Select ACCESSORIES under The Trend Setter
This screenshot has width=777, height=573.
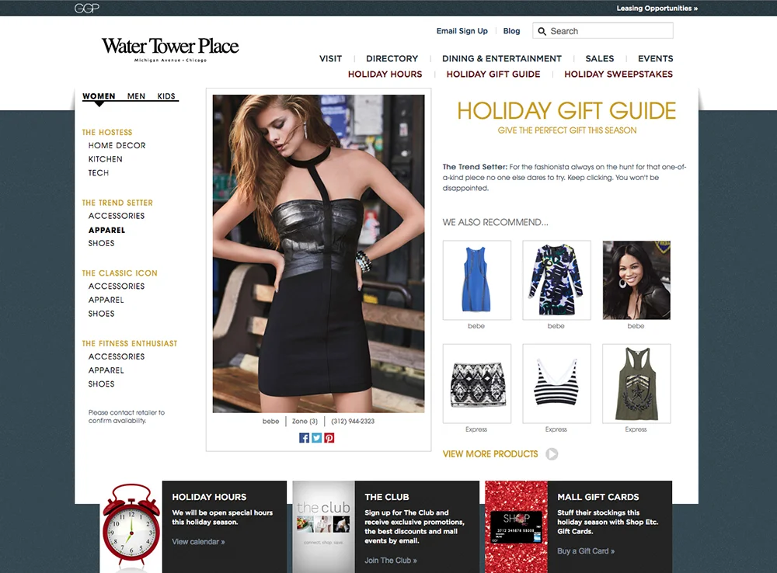[x=117, y=216]
